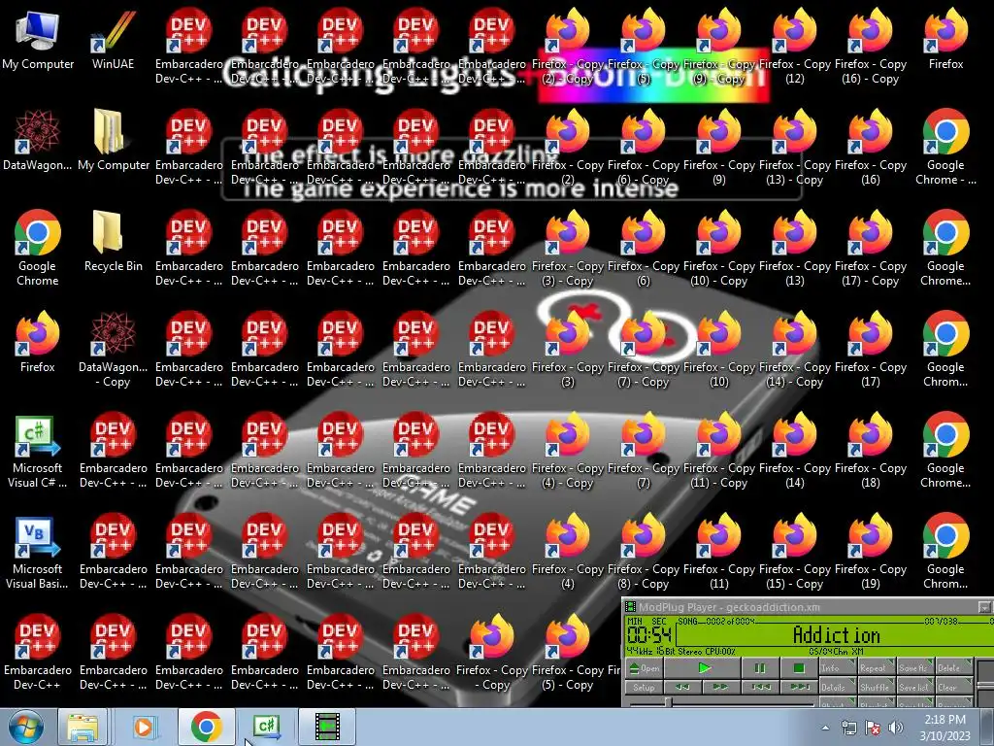Click Save list in ModPlug Player

[x=914, y=687]
